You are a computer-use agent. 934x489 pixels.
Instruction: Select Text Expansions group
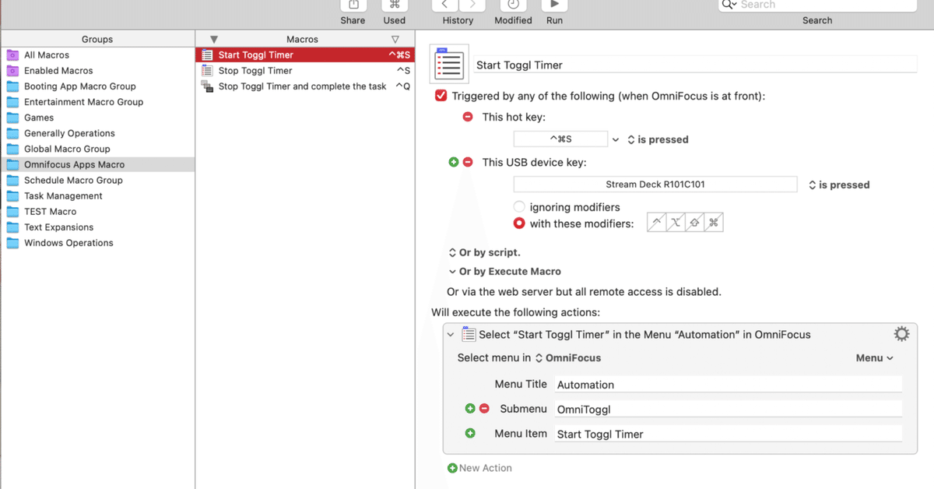click(x=97, y=227)
